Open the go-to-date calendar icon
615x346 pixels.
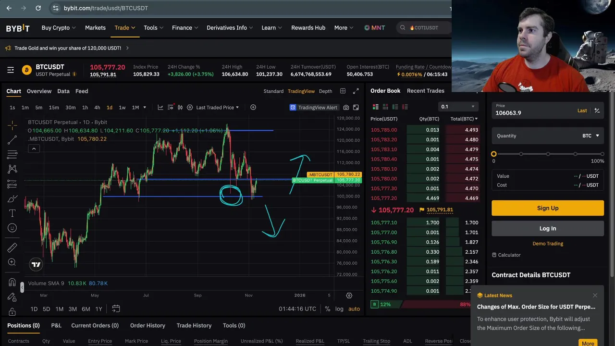116,309
